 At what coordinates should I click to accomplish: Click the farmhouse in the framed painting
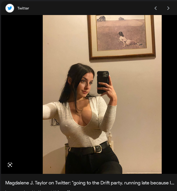(x=101, y=18)
